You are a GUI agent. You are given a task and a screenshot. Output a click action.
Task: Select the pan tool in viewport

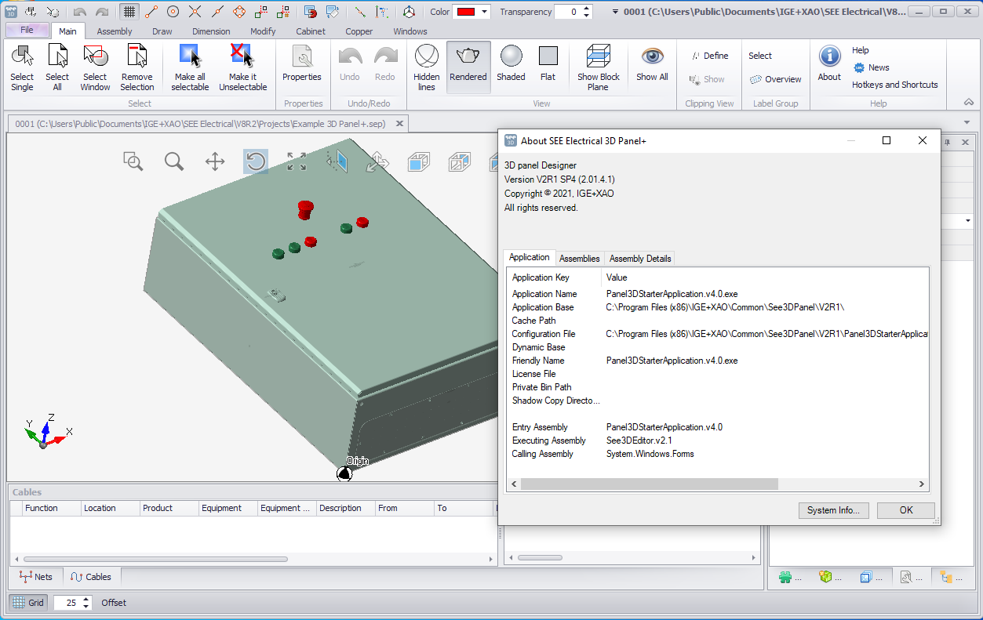tap(215, 161)
